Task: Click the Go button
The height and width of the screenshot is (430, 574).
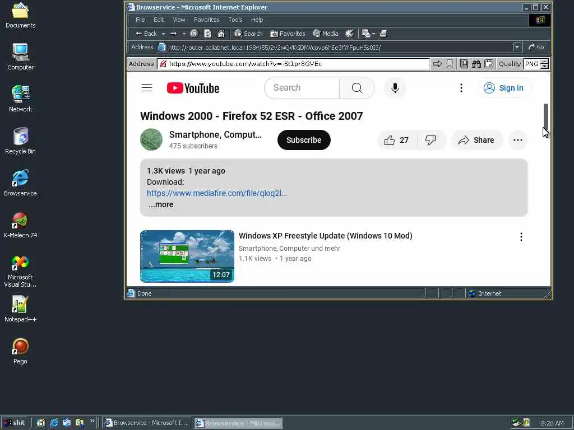Action: [x=536, y=47]
